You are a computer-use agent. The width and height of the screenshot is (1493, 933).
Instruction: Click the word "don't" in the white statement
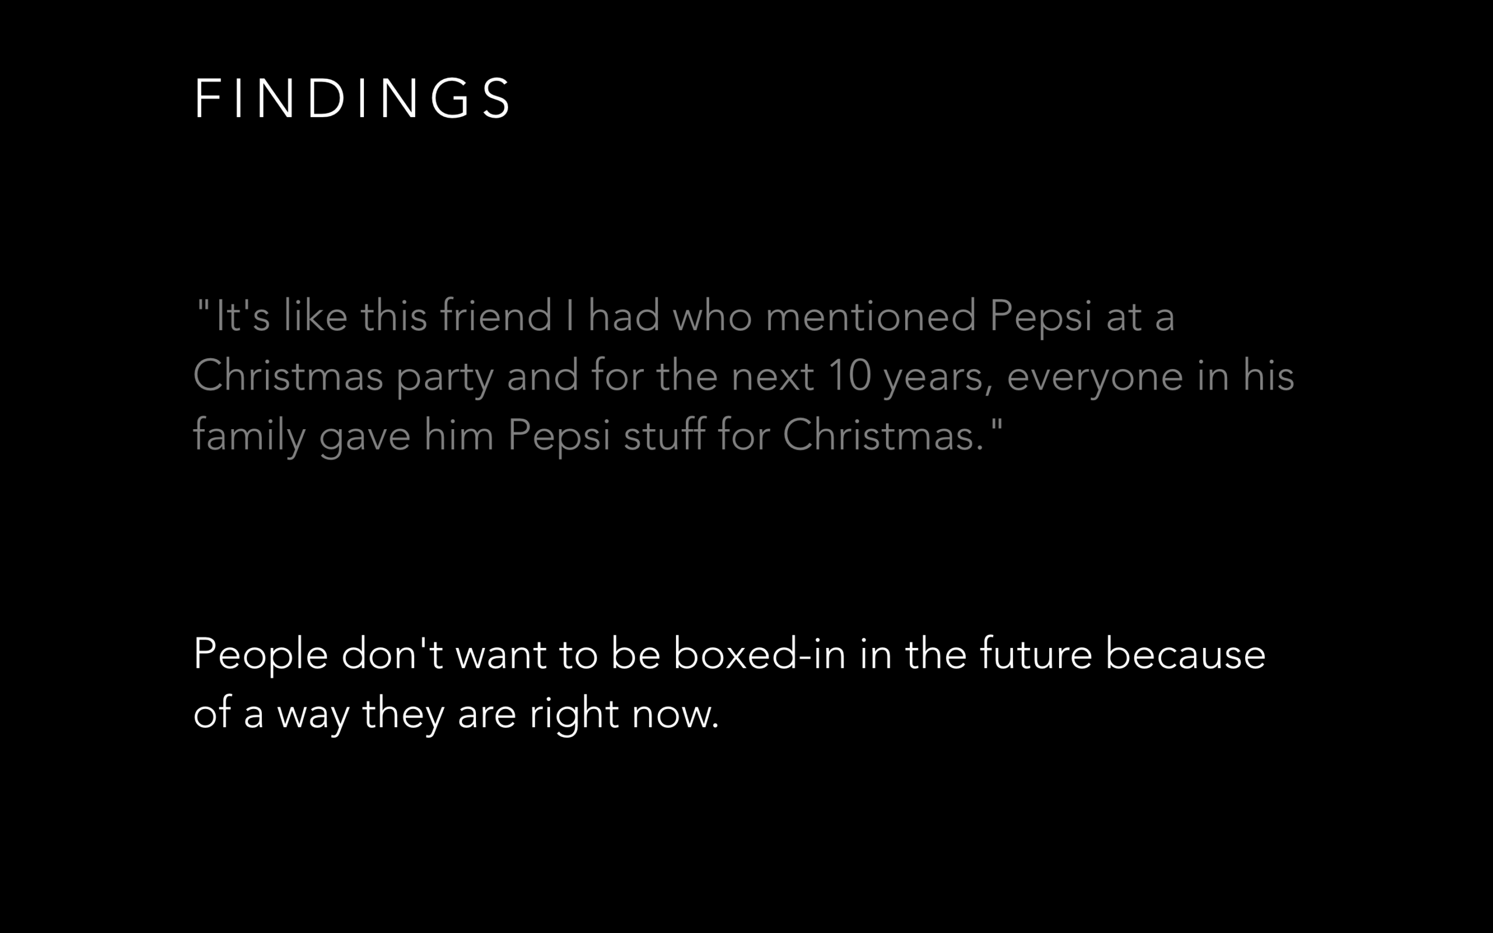pos(392,653)
